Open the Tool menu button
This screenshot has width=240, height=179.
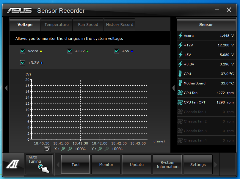point(76,164)
